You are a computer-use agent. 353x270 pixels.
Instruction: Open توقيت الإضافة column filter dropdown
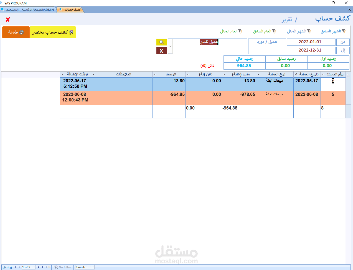tap(62, 74)
